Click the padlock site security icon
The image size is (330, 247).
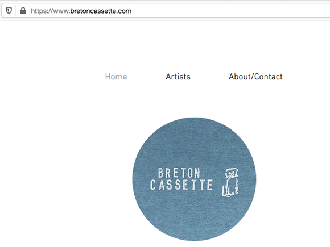(x=23, y=10)
